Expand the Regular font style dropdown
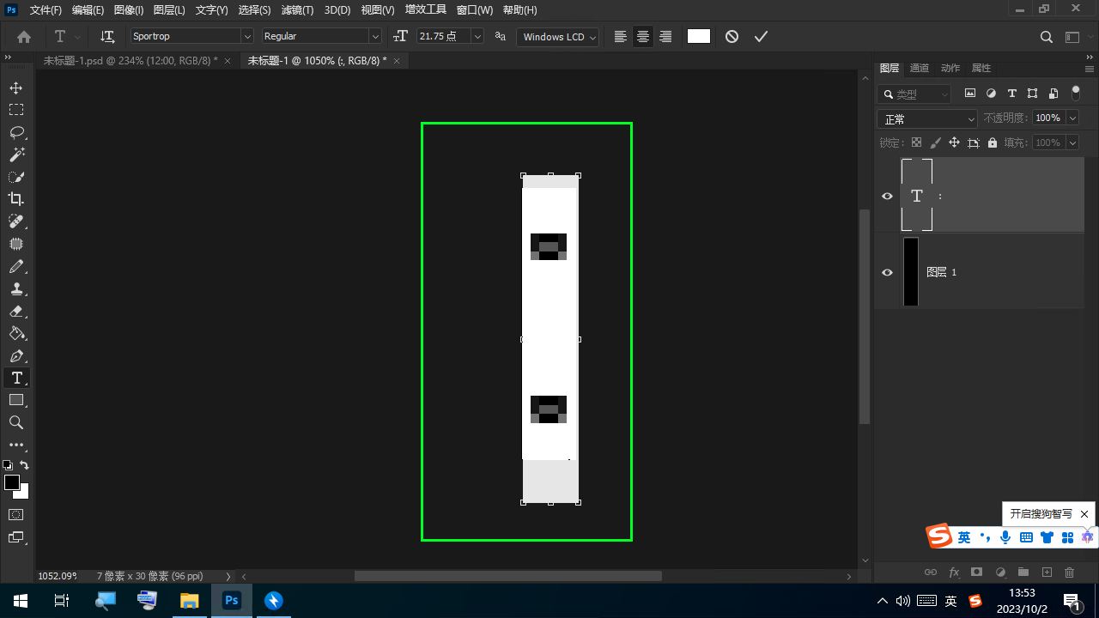1099x618 pixels. [x=374, y=37]
